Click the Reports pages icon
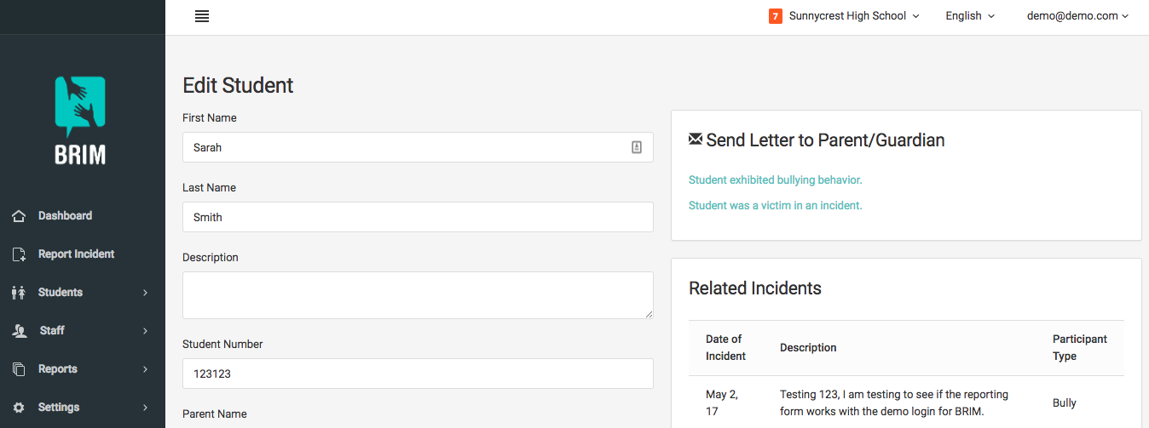1149x428 pixels. point(19,369)
